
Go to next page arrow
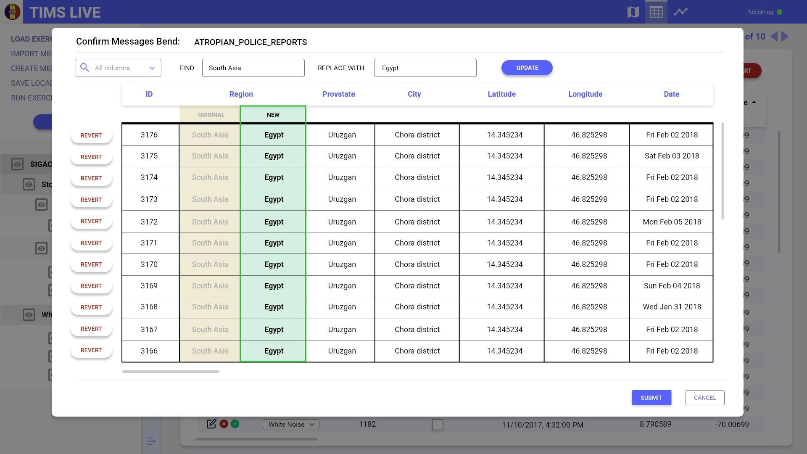click(x=785, y=37)
